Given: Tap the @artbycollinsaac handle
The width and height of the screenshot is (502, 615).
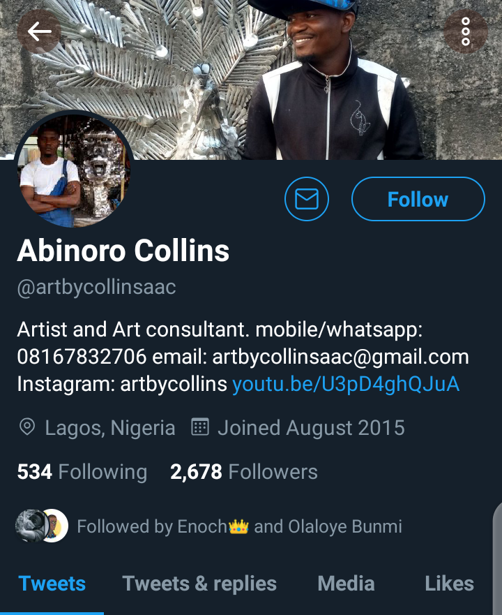Looking at the screenshot, I should point(96,288).
